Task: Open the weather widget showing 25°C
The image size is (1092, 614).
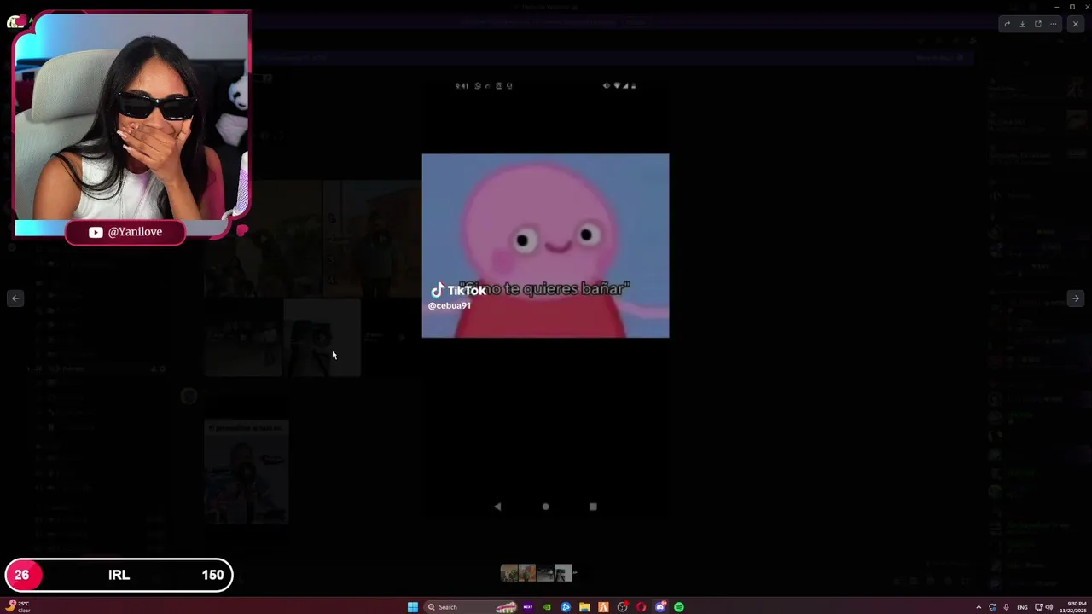Action: coord(17,607)
